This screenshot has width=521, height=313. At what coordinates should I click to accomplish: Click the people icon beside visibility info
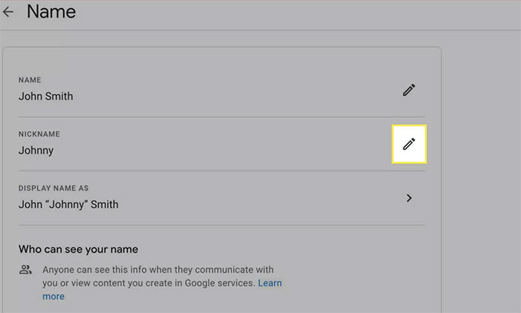coord(26,270)
